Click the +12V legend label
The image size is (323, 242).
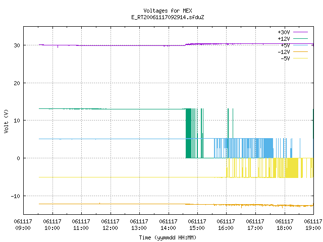coord(284,39)
